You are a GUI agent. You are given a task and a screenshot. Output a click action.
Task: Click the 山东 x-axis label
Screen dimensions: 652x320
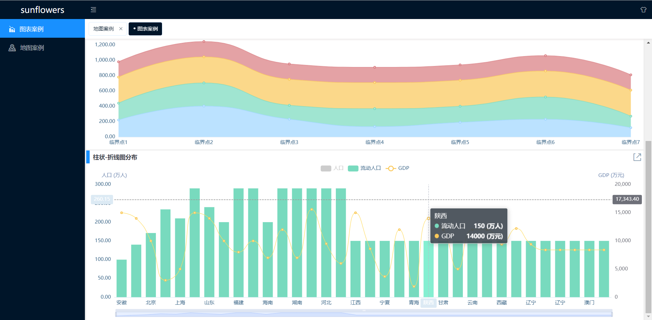[x=209, y=302]
